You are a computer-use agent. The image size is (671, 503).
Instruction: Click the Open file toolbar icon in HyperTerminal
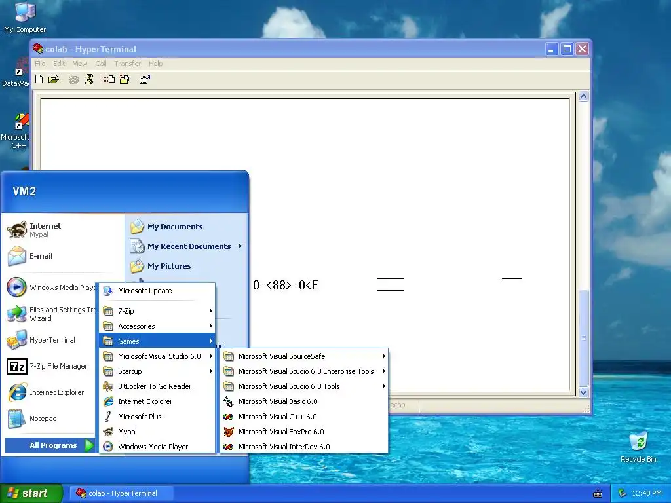click(54, 79)
